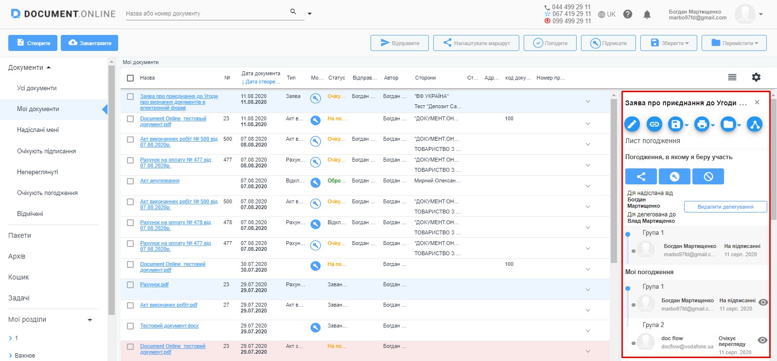Click the blue decline approval button
The height and width of the screenshot is (361, 777).
click(708, 177)
